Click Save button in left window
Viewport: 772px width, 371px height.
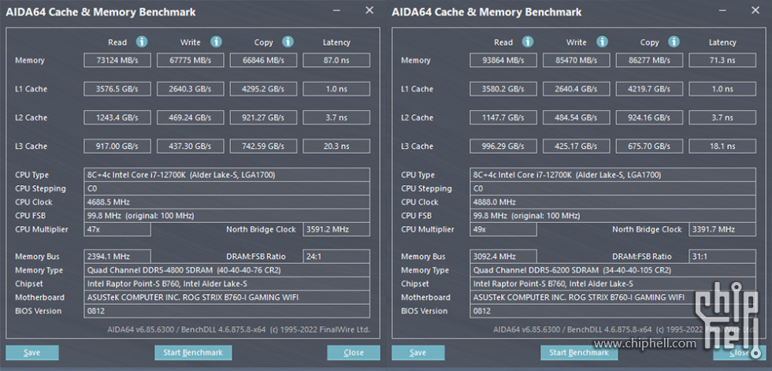coord(32,352)
